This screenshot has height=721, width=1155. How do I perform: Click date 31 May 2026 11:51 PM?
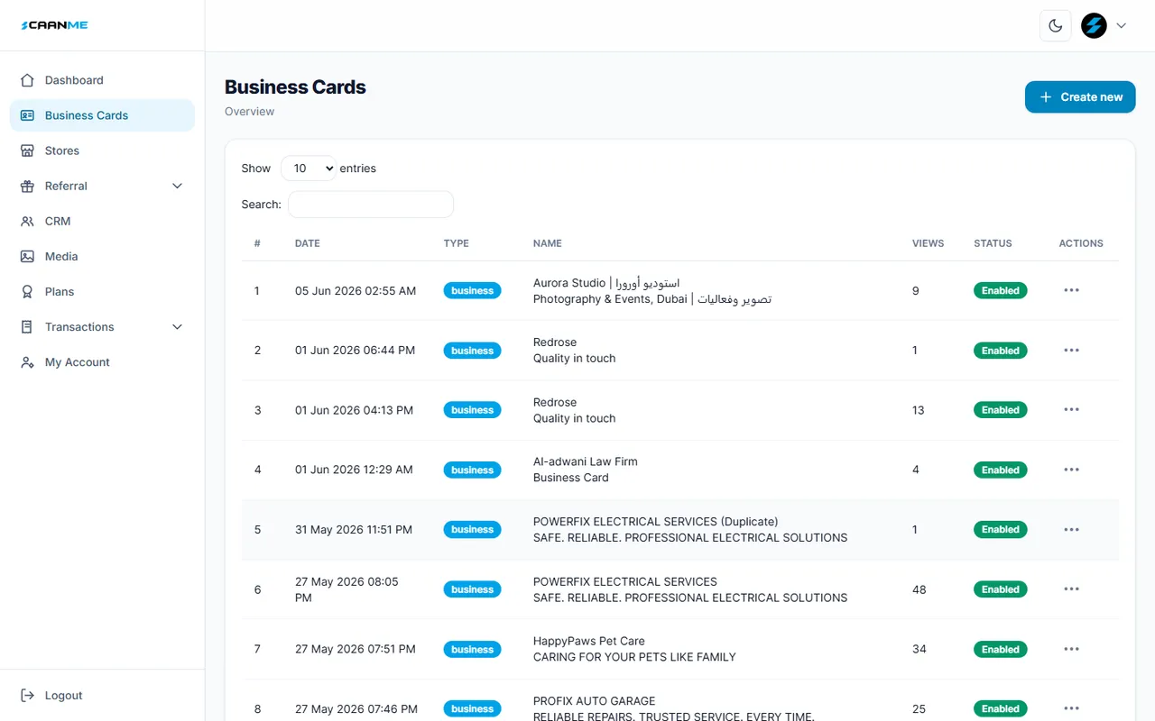[354, 530]
